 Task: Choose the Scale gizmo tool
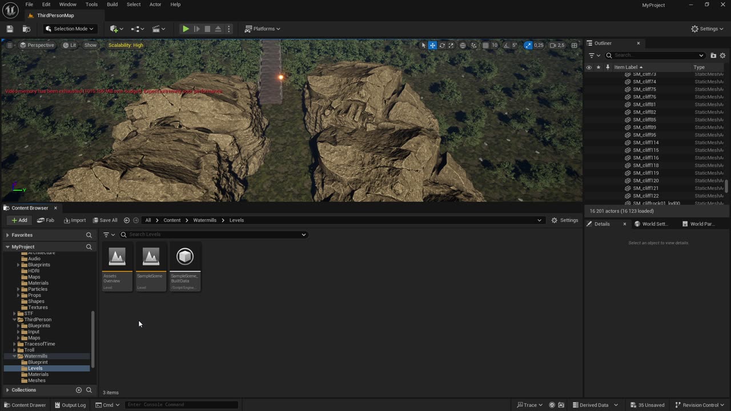[x=451, y=45]
